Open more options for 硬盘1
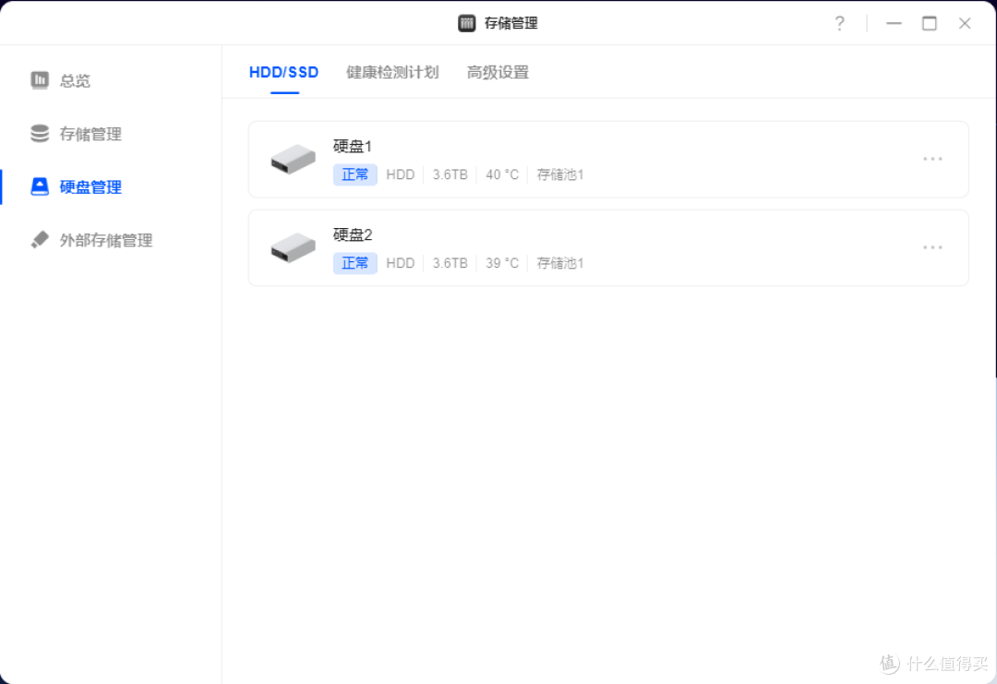This screenshot has height=684, width=997. [932, 158]
